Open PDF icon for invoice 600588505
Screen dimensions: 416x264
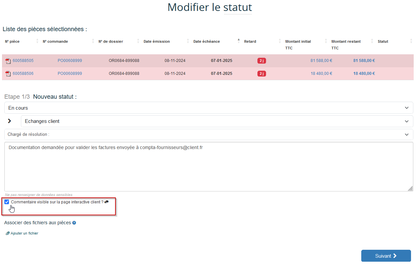click(8, 61)
